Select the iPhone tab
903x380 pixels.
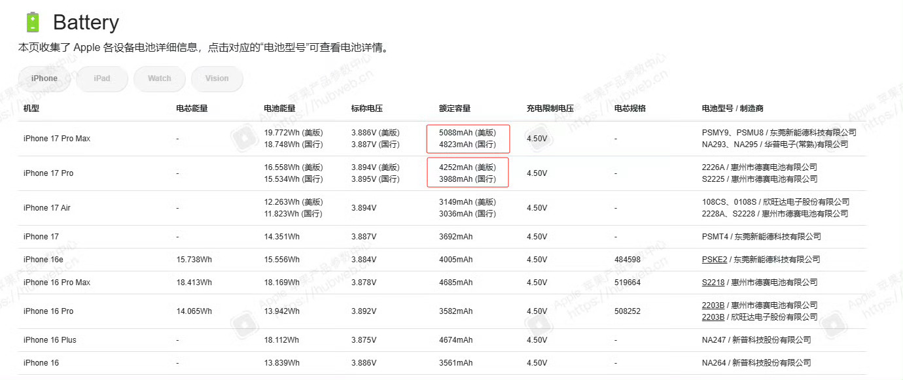(44, 78)
